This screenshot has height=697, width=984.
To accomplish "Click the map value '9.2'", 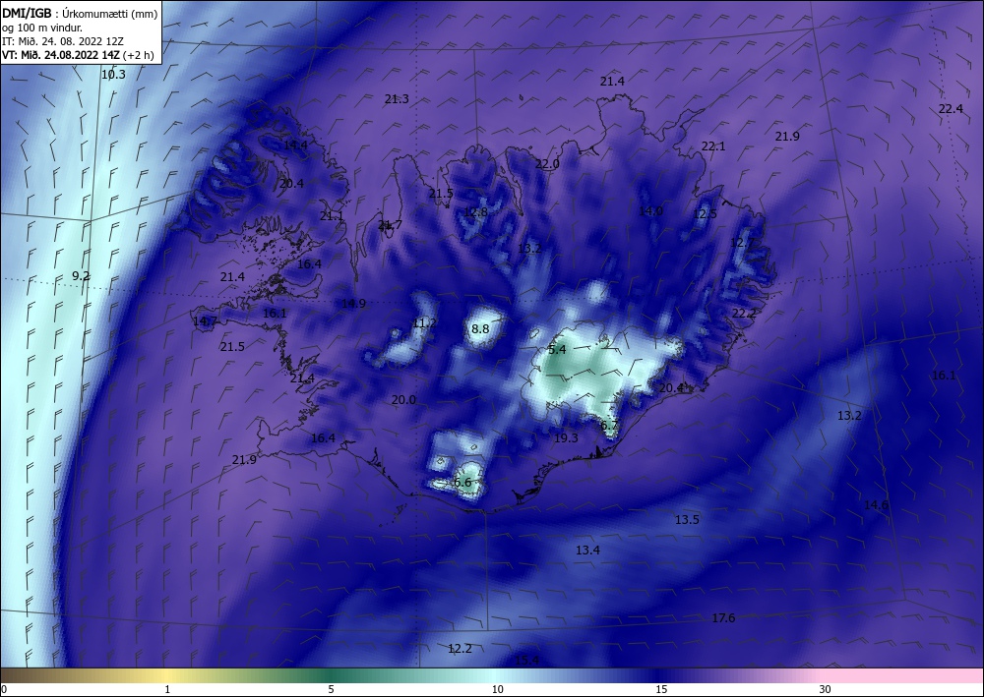I will point(81,276).
